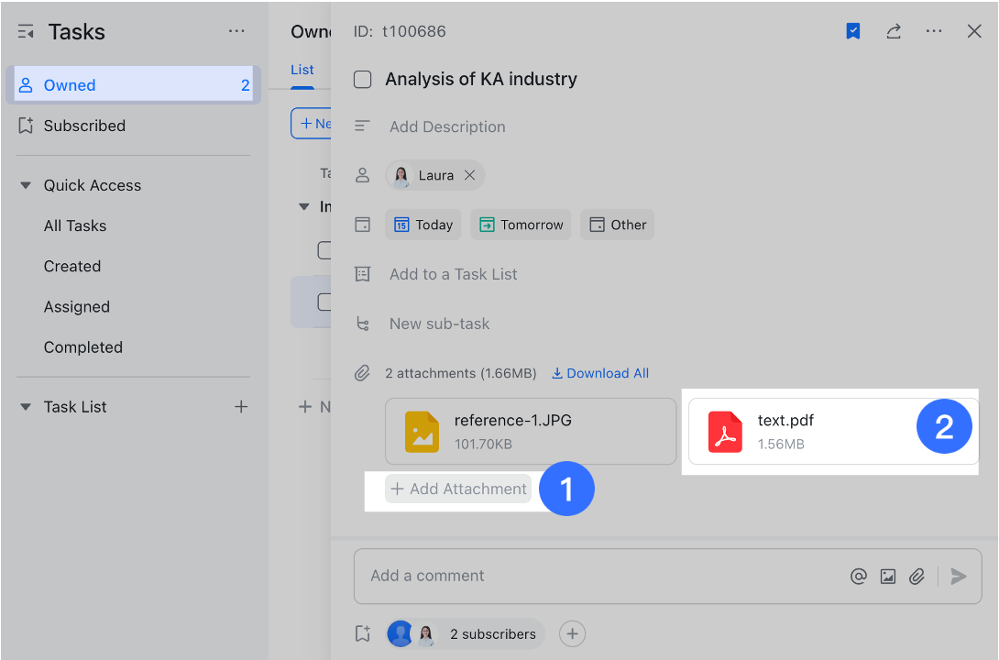Open the share icon for task t100686
This screenshot has height=660, width=999.
click(894, 30)
